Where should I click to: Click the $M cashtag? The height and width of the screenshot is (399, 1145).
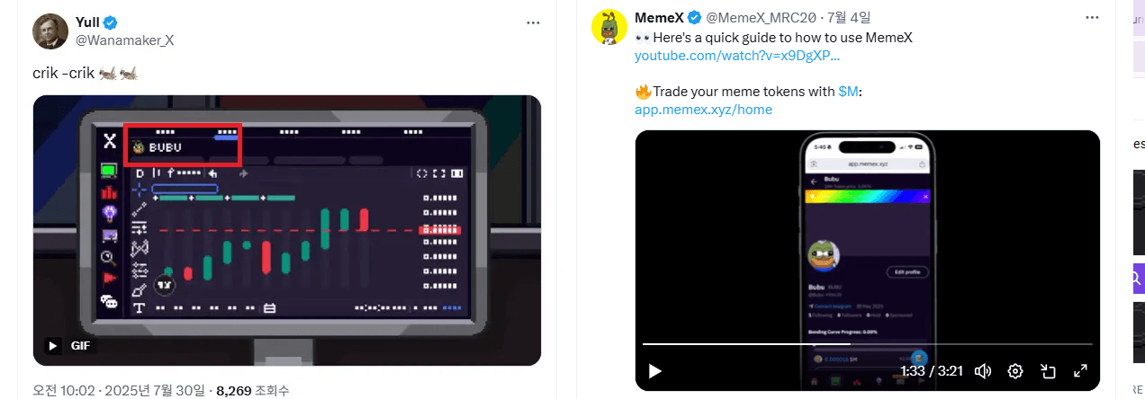click(x=848, y=92)
